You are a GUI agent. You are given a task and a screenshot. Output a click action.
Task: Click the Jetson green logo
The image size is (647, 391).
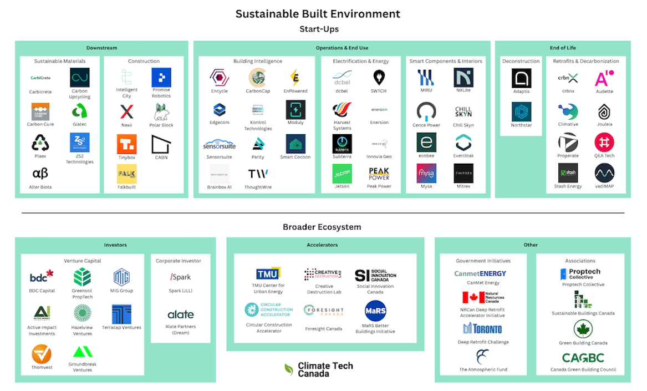coord(342,174)
